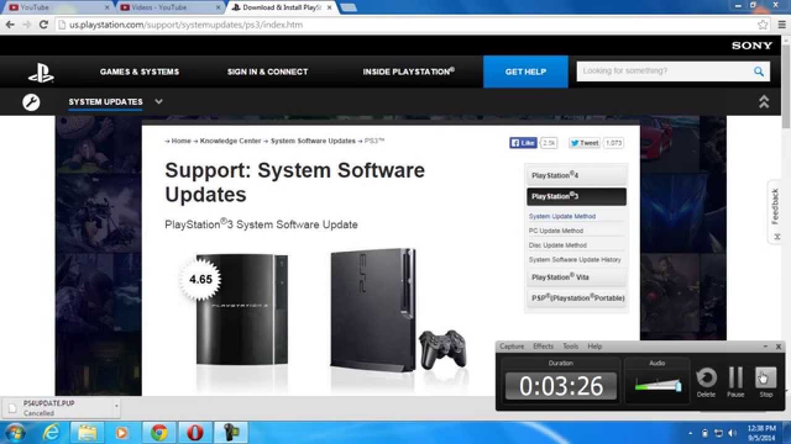Click the fat PS3 console image
This screenshot has width=791, height=444.
(x=242, y=310)
